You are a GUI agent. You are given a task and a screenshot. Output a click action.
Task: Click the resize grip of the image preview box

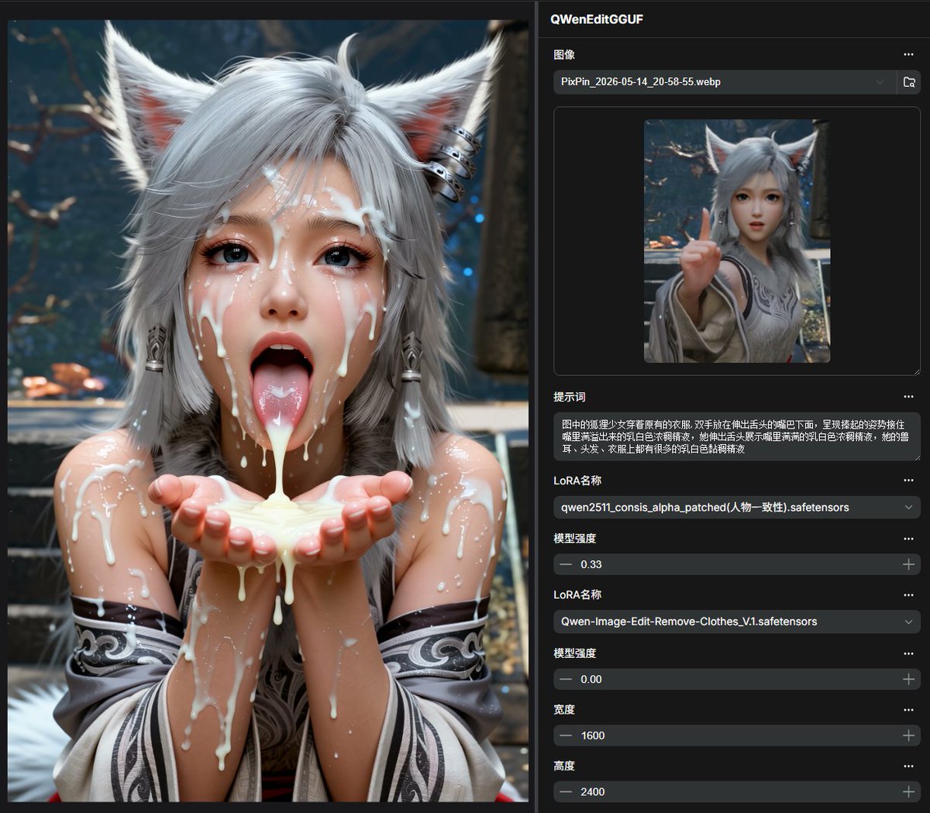pyautogui.click(x=916, y=371)
